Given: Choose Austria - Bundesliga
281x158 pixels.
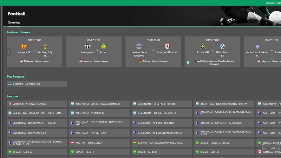Looking at the screenshot, I should 99,143.
